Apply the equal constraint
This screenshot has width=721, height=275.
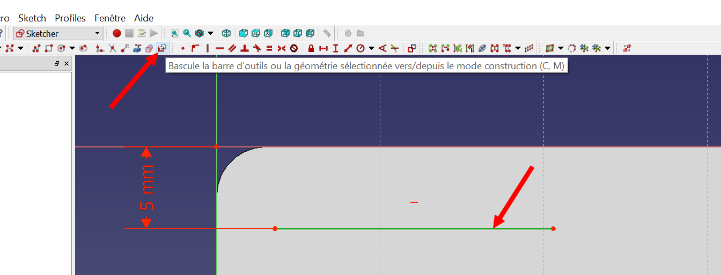tap(269, 48)
